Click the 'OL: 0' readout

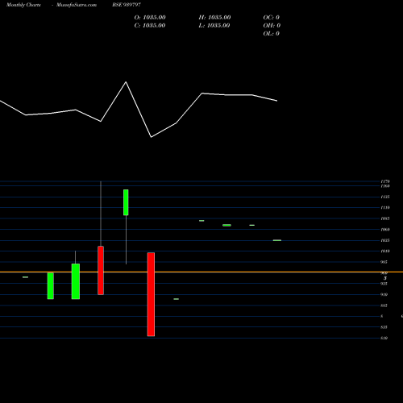(x=271, y=34)
